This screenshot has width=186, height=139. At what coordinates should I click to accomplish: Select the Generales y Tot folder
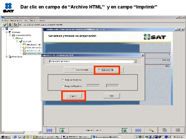pyautogui.click(x=32, y=54)
